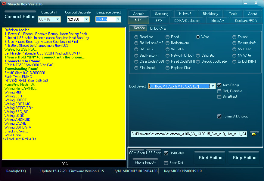Select the Replace Char radio option
The width and height of the screenshot is (264, 181).
[168, 68]
